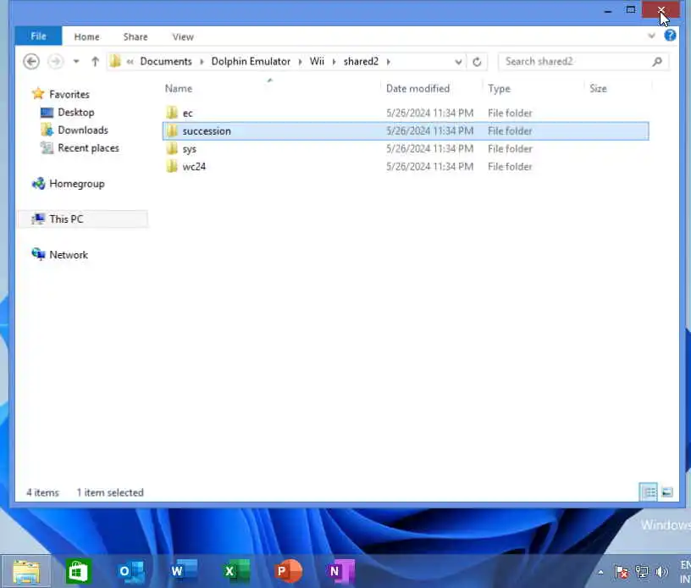Image resolution: width=691 pixels, height=588 pixels.
Task: Open Desktop in the navigation pane
Action: (76, 113)
